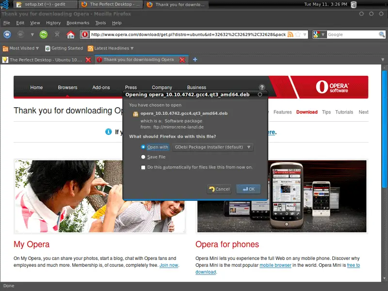This screenshot has width=388, height=291.
Task: Click the blue info icon on page
Action: pyautogui.click(x=108, y=131)
